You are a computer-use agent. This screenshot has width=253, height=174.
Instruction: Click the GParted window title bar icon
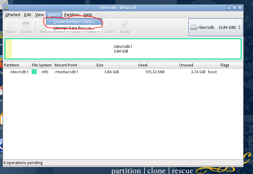pos(6,7)
